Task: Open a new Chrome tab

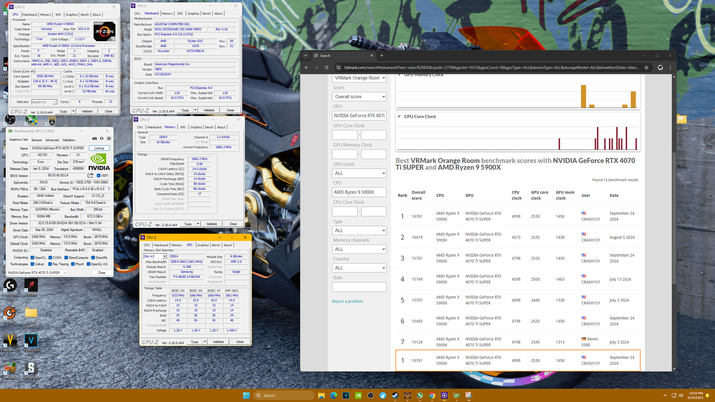Action: pos(381,55)
